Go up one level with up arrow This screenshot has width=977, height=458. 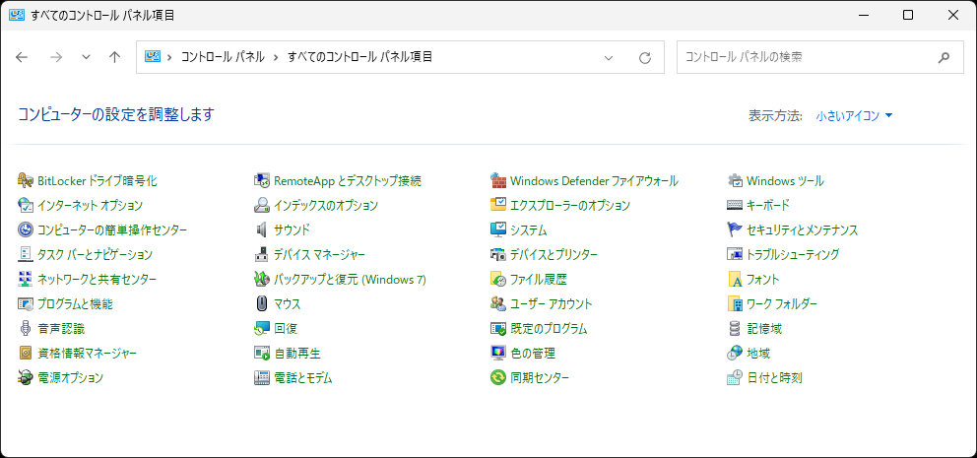(x=114, y=57)
